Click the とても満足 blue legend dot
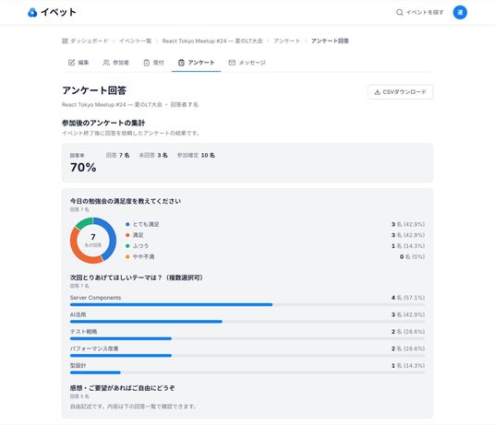495x425 pixels. (127, 224)
